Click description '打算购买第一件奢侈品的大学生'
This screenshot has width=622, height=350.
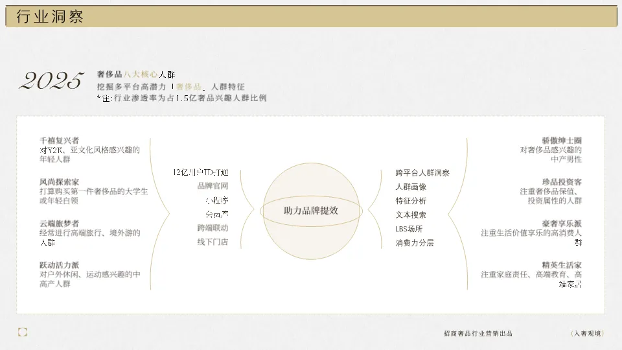click(93, 191)
